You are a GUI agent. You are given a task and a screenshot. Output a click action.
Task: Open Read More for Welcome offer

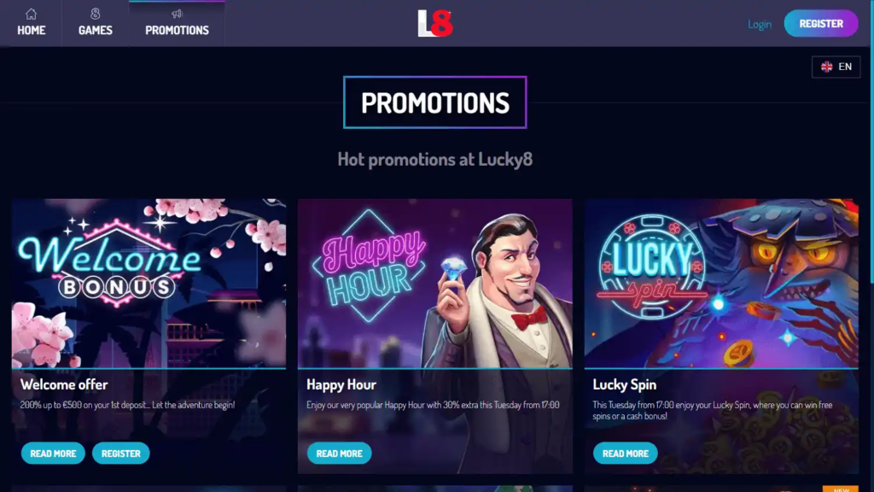pyautogui.click(x=53, y=453)
